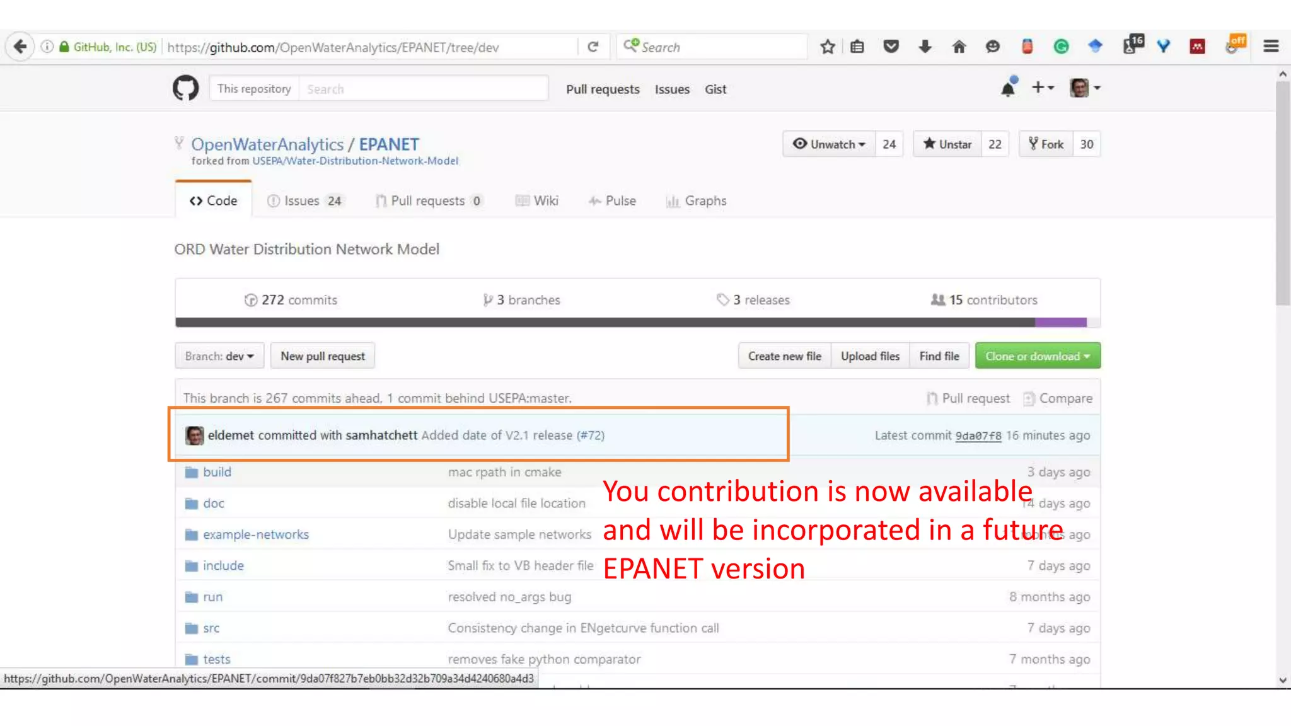Click the New pull request button
The width and height of the screenshot is (1291, 726).
coord(322,356)
